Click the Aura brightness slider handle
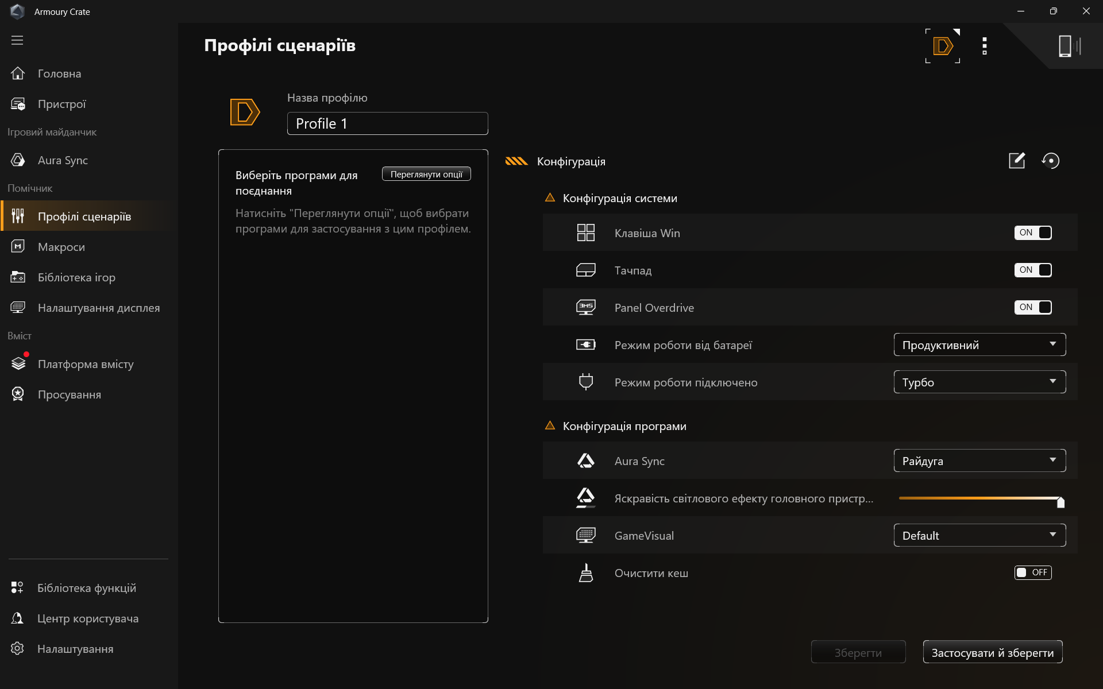 [x=1060, y=502]
